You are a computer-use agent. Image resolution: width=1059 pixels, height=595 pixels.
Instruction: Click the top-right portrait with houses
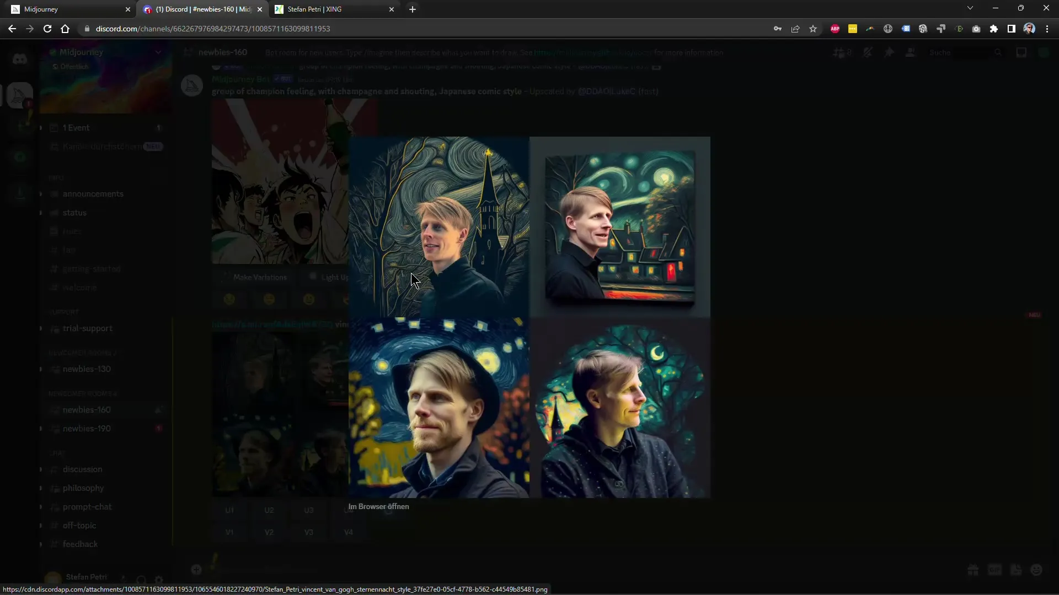point(620,227)
